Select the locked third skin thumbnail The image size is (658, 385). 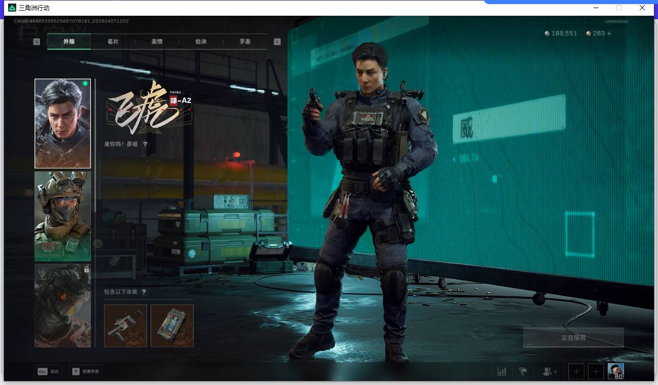pyautogui.click(x=62, y=305)
